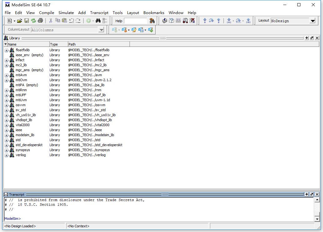Click the Transcript scrollbar down arrow
Image resolution: width=323 pixels, height=232 pixels.
[317, 219]
